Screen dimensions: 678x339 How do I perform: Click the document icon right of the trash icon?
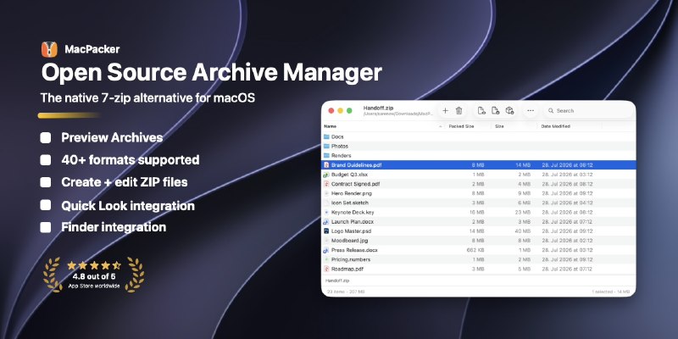(481, 111)
